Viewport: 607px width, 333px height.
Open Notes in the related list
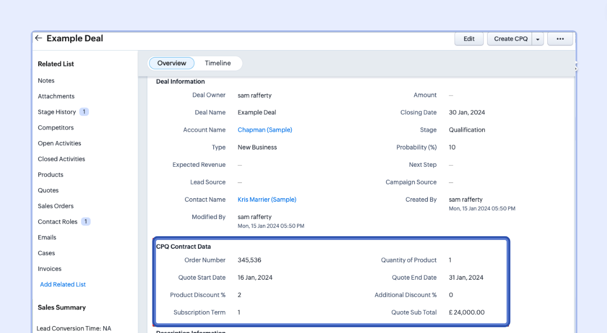(x=46, y=81)
